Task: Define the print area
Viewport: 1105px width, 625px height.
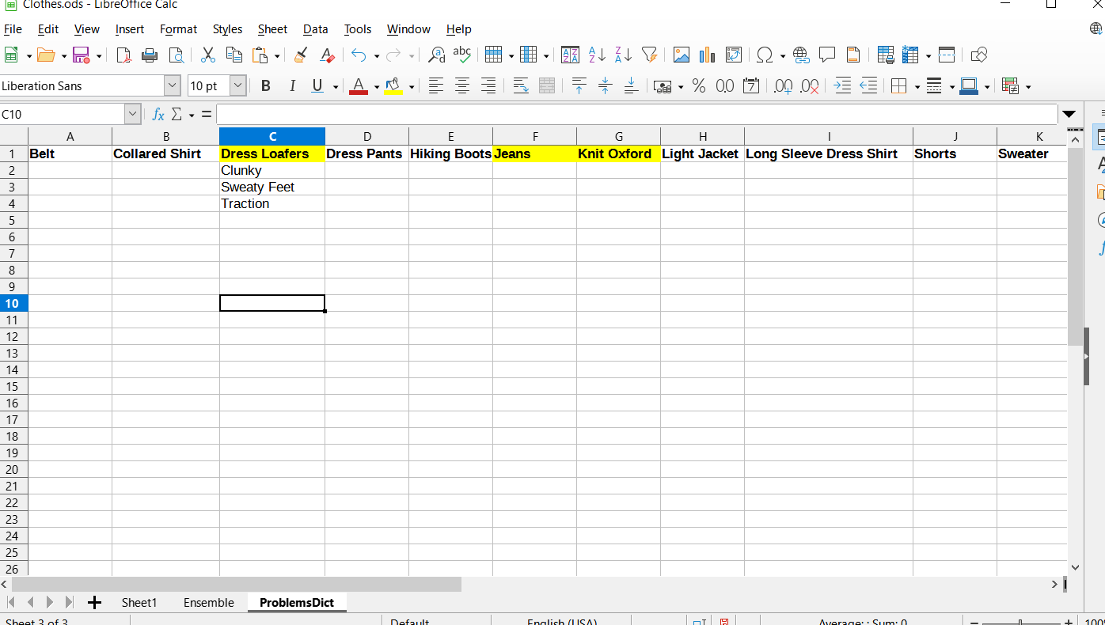Action: click(x=886, y=55)
